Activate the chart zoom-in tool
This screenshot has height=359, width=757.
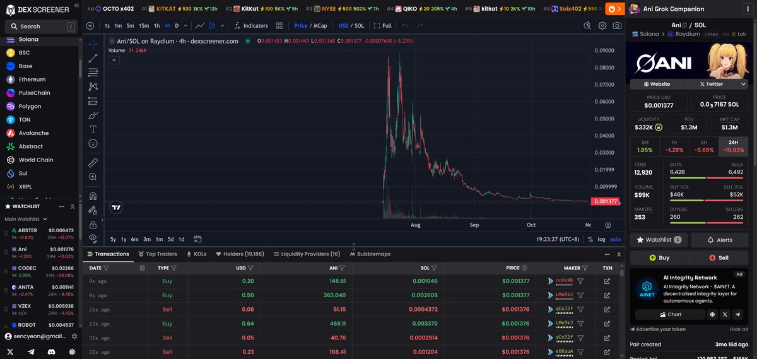93,177
